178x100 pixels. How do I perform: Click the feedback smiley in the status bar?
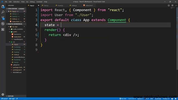(x=172, y=99)
